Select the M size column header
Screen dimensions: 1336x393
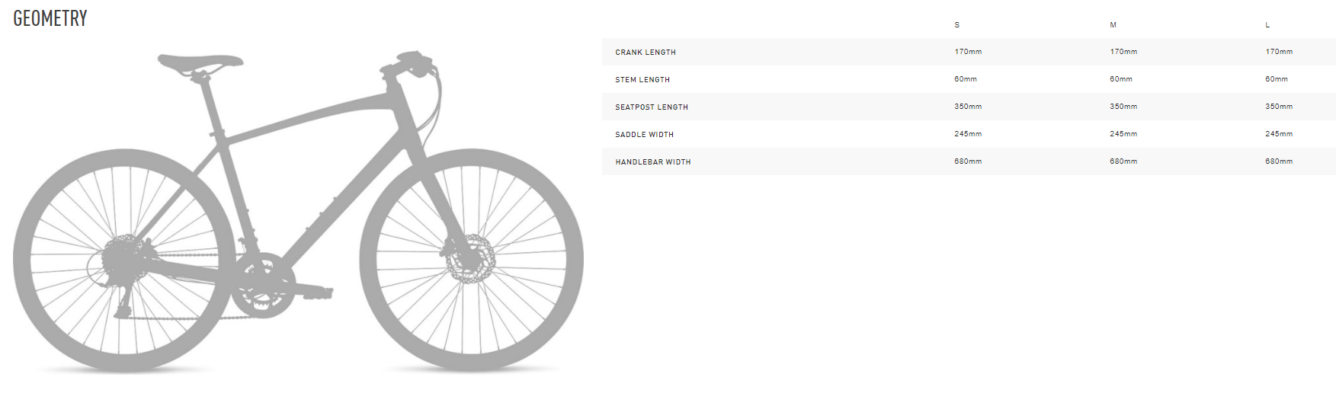tap(1113, 25)
